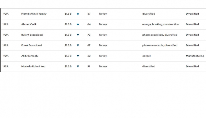Open the Mustafa Rahmi Koc entry
Screen dimensions: 206x118
tap(33, 67)
